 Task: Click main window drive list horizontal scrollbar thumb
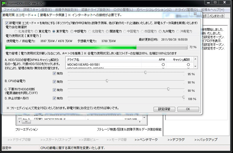click(26, 122)
